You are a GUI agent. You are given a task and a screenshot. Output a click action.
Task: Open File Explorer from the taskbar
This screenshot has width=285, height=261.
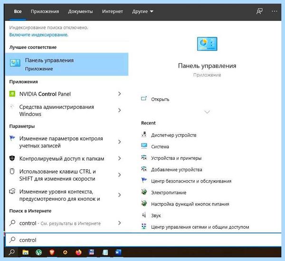point(25,252)
